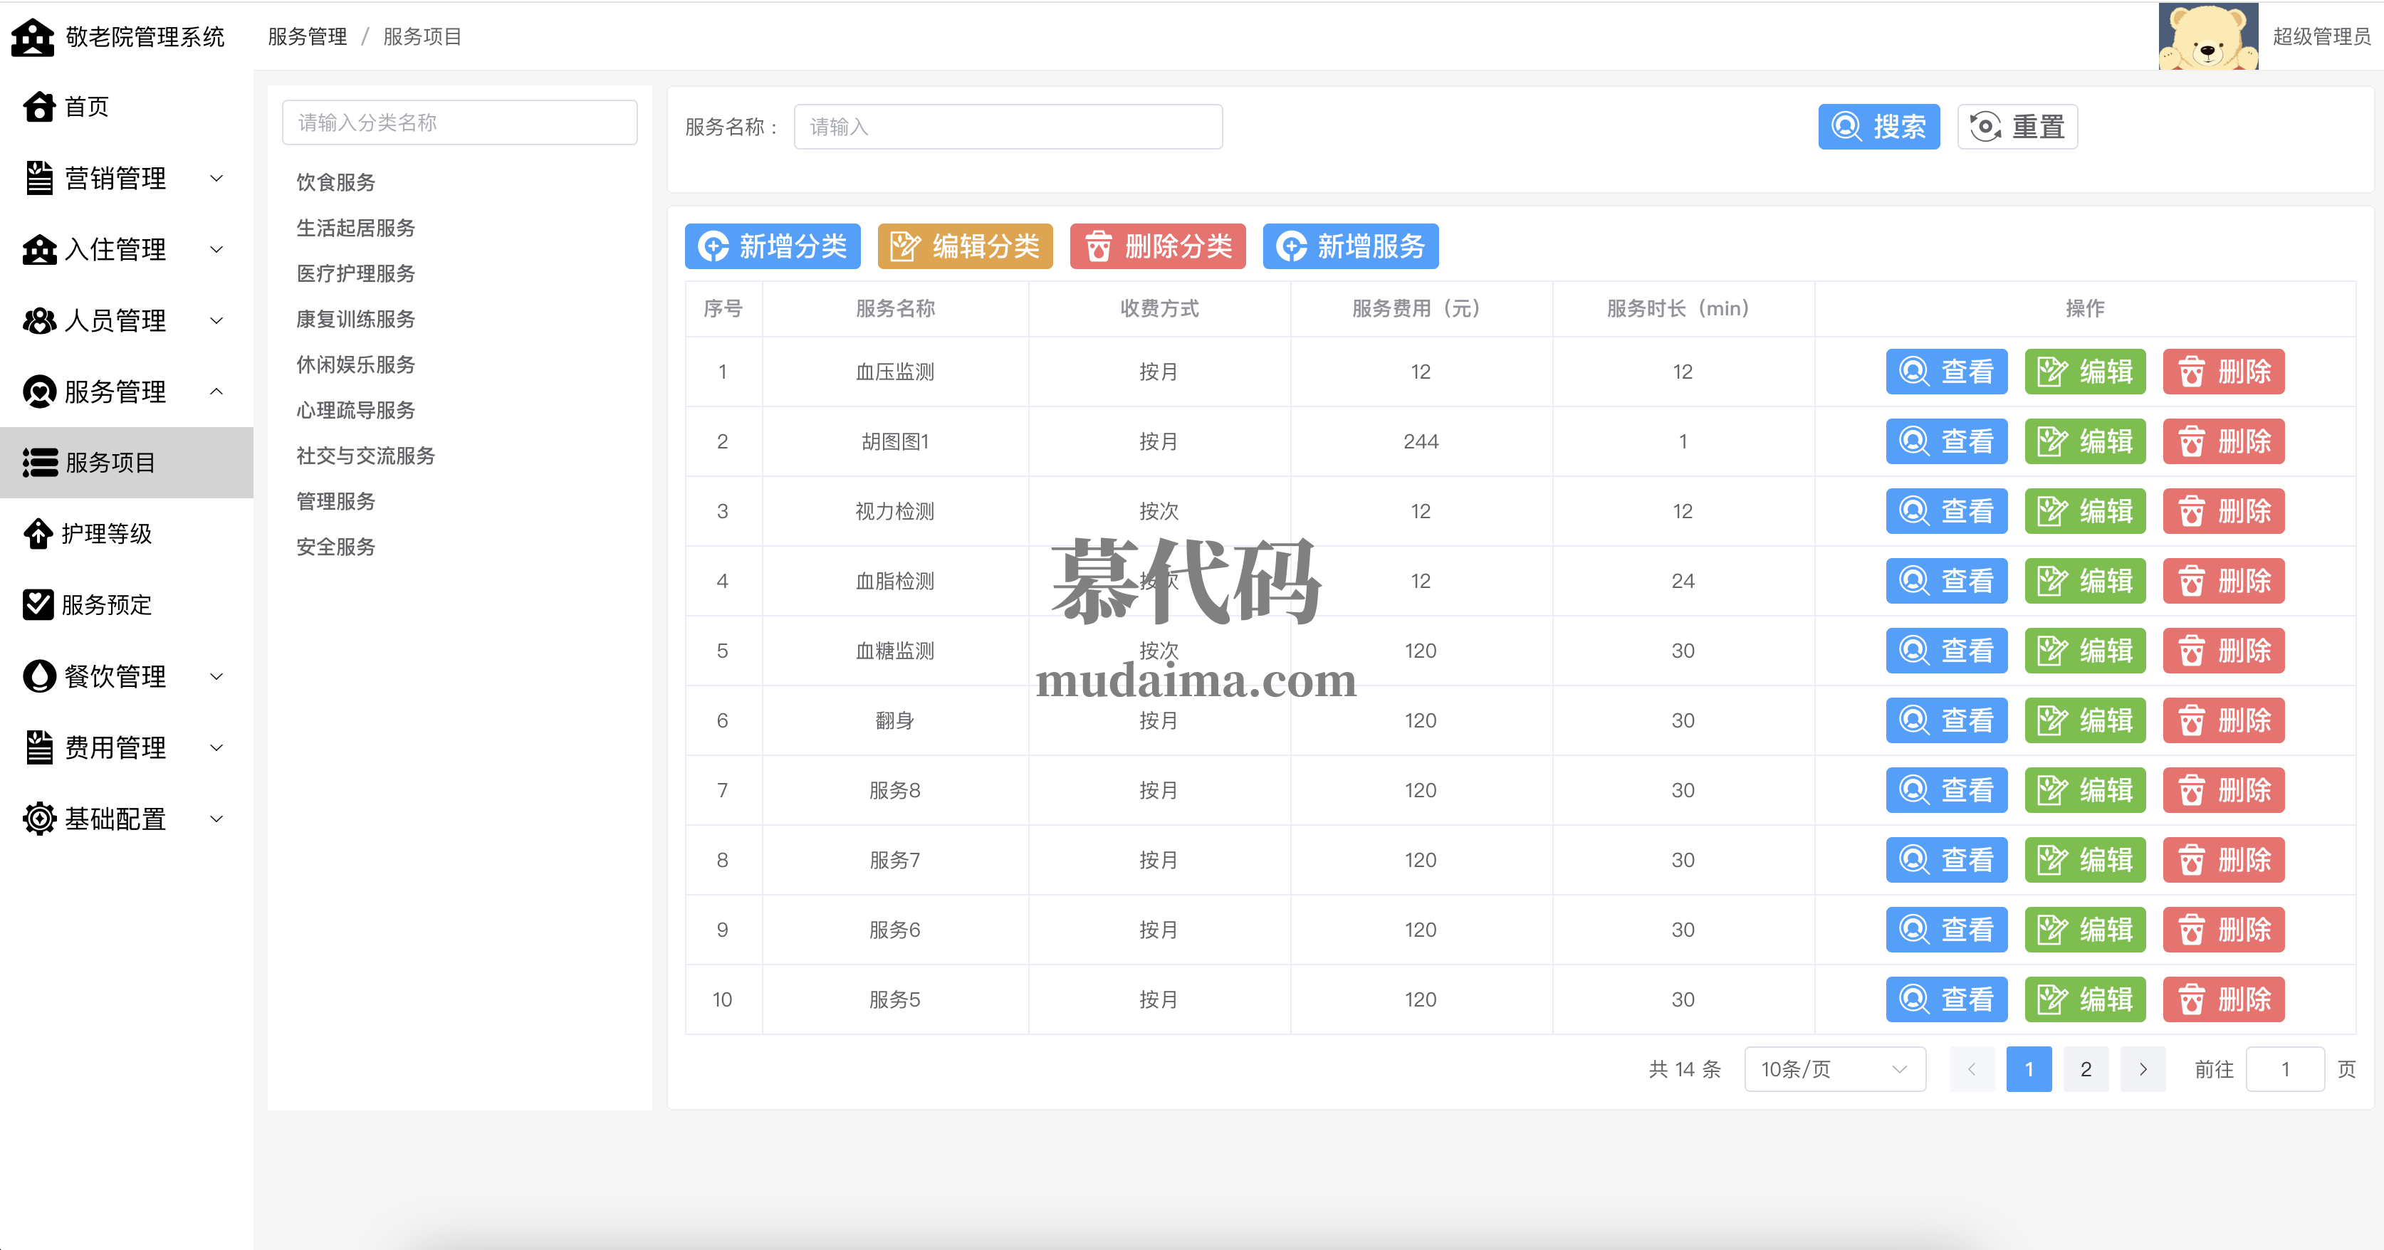Expand the 营销管理 menu chevron

click(216, 179)
